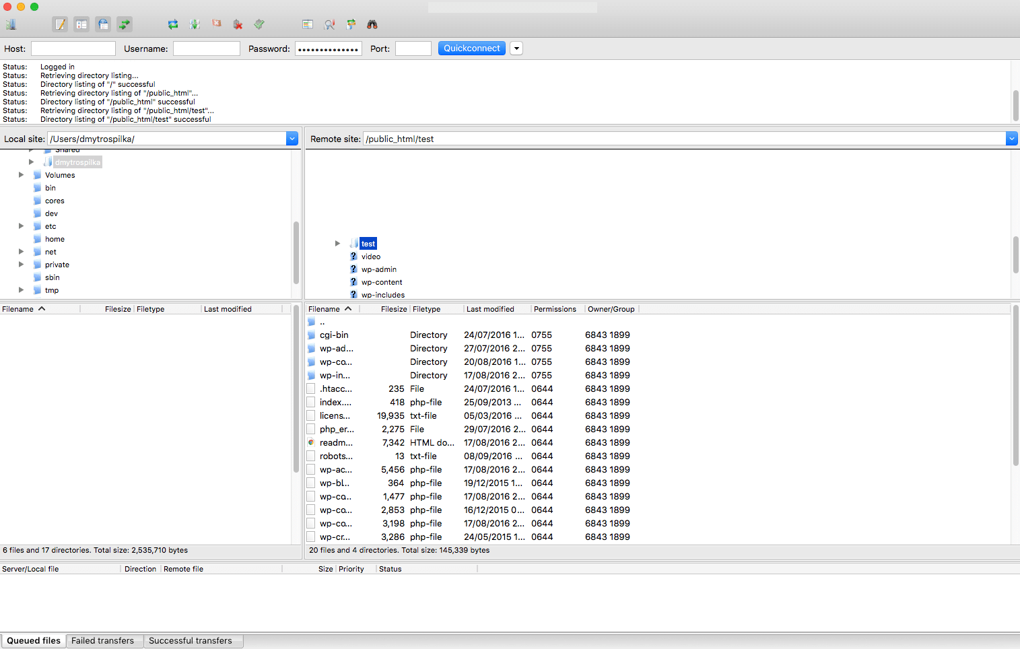1020x649 pixels.
Task: Open the Site Manager icon
Action: pos(11,24)
